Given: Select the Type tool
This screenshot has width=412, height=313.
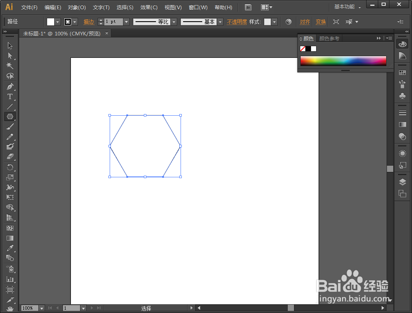Looking at the screenshot, I should pos(10,96).
